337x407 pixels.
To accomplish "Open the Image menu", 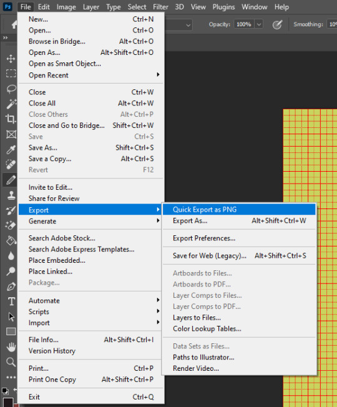I will (66, 7).
